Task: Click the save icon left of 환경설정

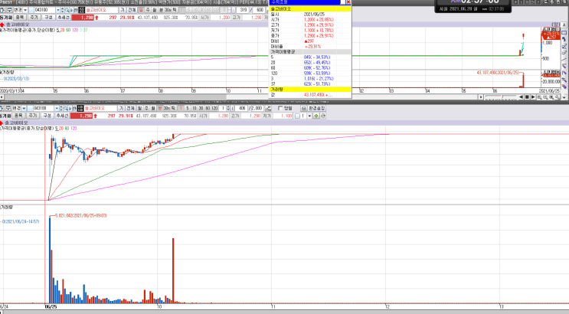Action: click(303, 108)
